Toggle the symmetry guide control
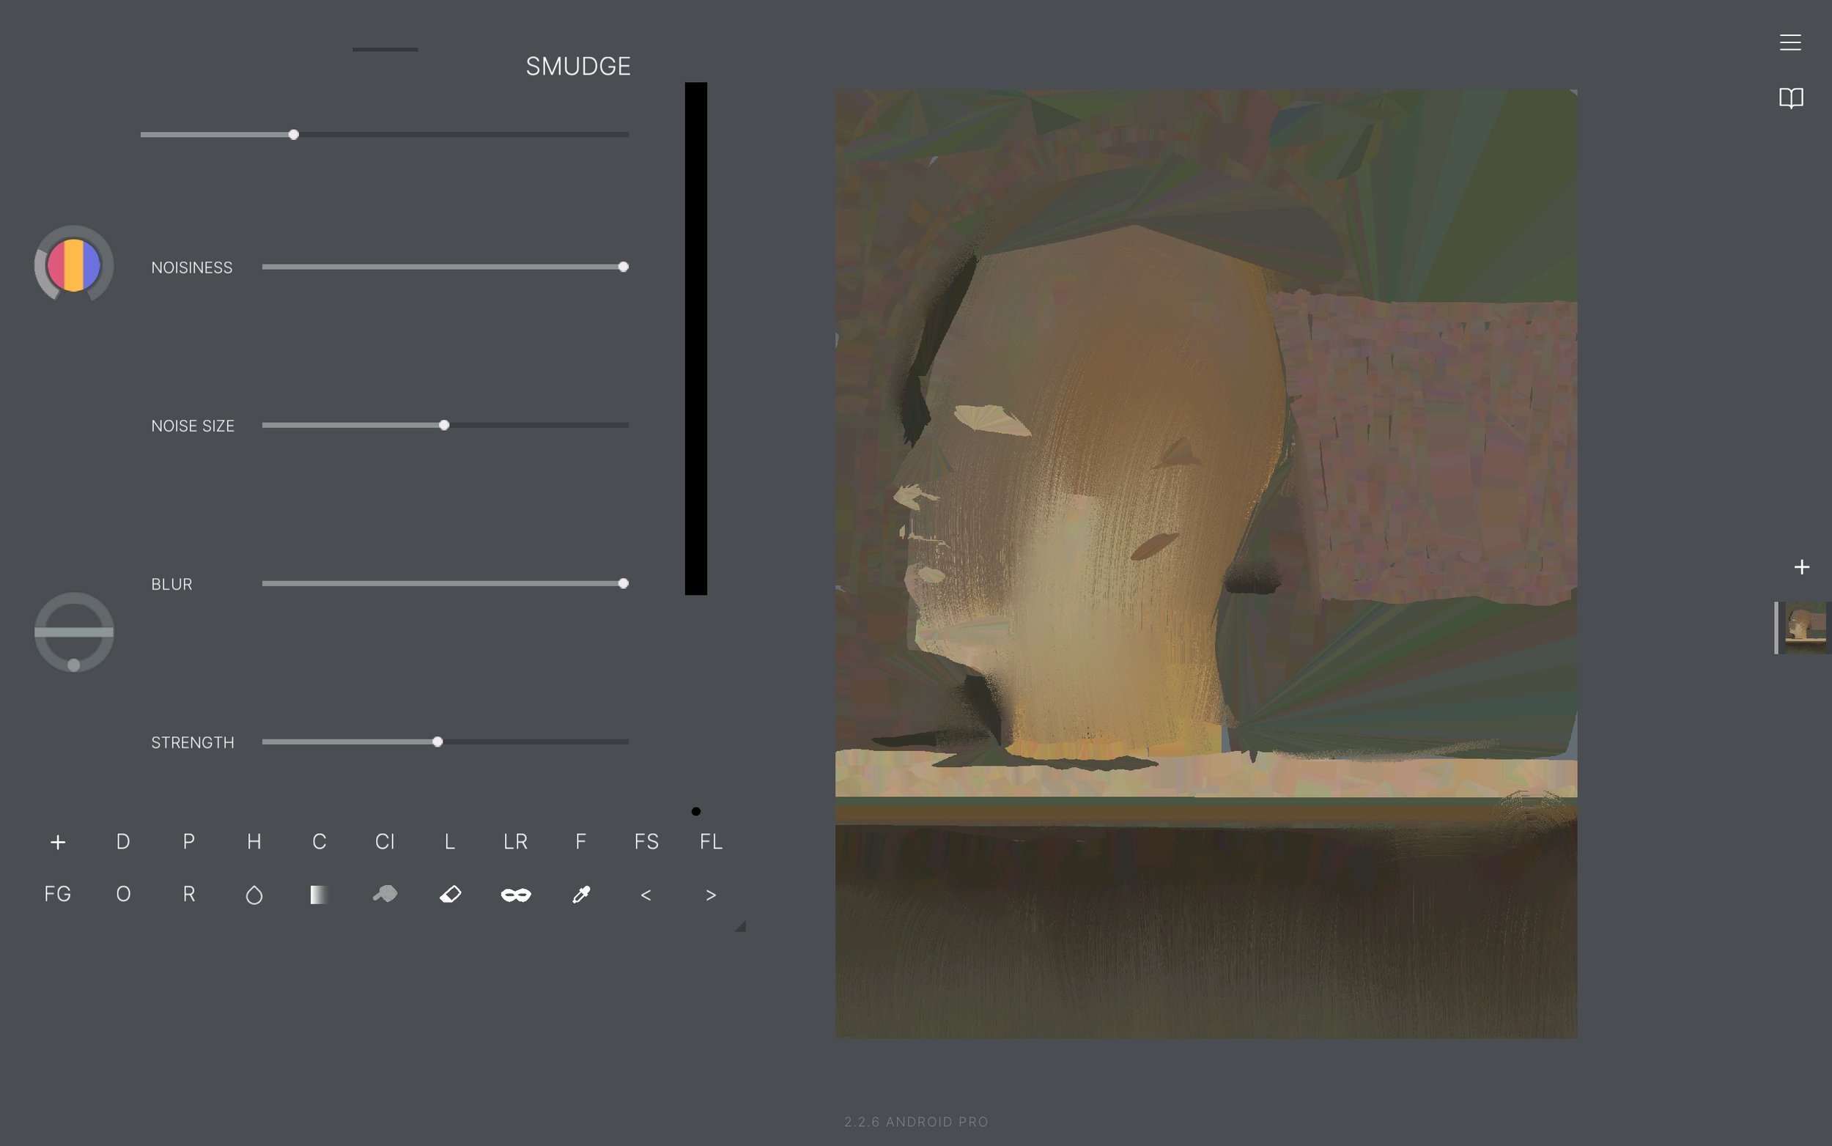The width and height of the screenshot is (1832, 1146). [x=73, y=632]
